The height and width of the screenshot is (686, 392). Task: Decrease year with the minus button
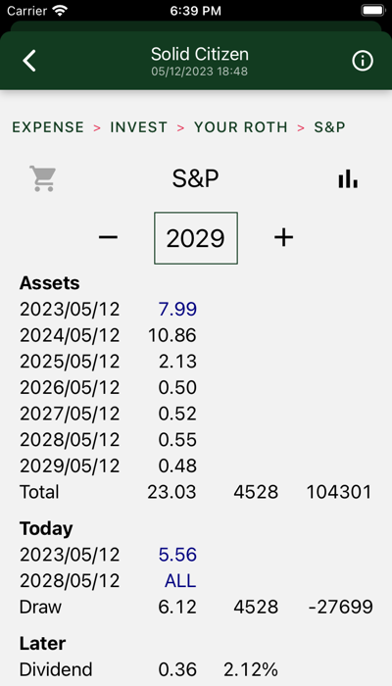coord(108,237)
